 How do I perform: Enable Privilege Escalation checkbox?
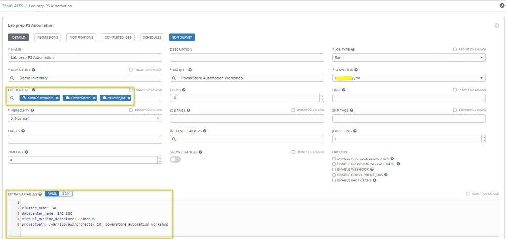335,158
